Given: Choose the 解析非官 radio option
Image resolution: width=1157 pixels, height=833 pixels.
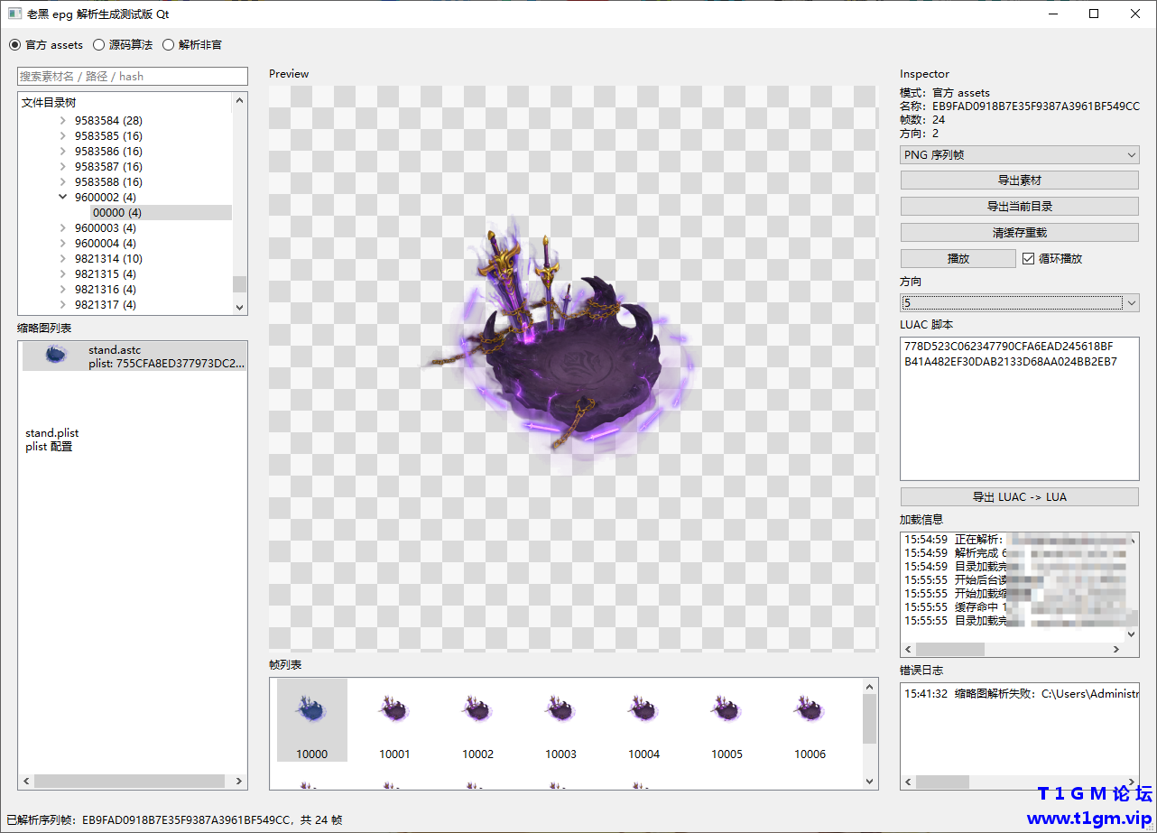Looking at the screenshot, I should tap(191, 45).
